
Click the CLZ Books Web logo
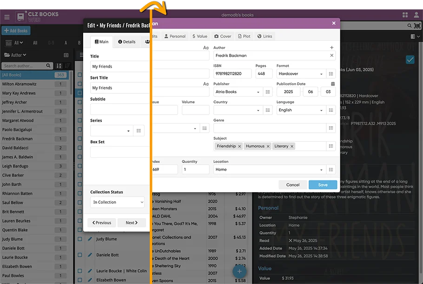point(37,17)
